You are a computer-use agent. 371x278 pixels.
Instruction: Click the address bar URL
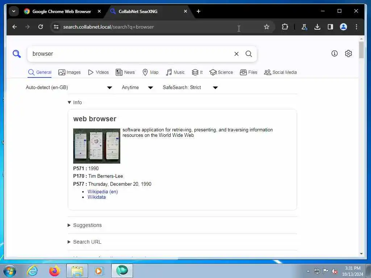108,27
